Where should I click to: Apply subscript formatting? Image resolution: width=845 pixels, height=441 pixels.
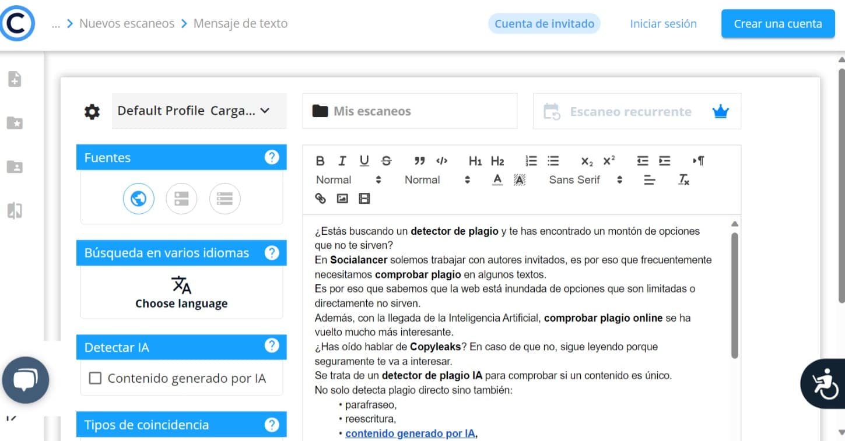click(587, 161)
